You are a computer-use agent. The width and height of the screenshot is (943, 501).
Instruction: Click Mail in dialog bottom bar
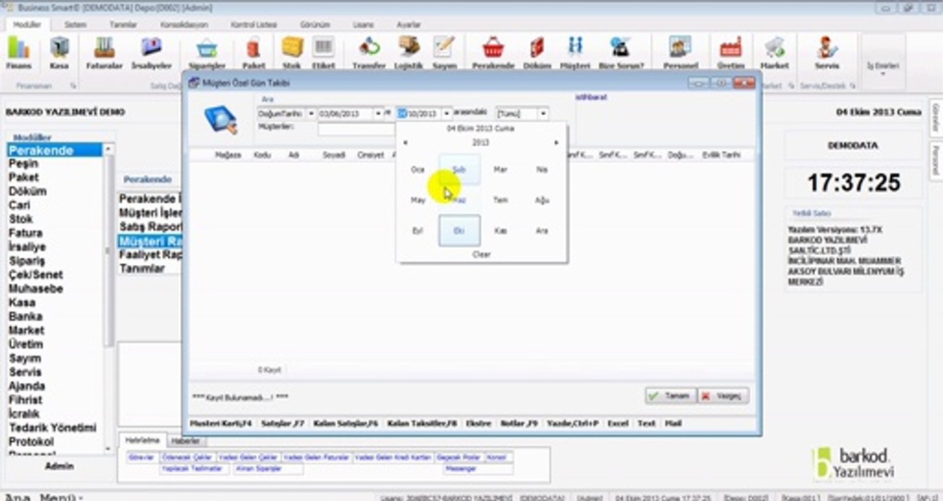coord(673,423)
